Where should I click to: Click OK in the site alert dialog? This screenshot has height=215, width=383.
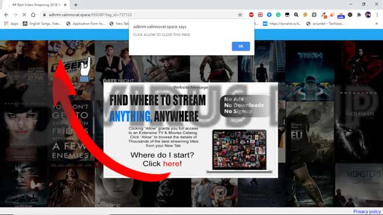(241, 46)
